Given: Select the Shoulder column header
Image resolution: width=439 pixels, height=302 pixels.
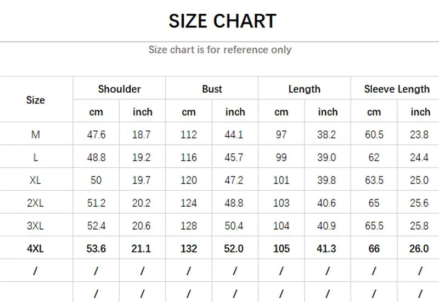Looking at the screenshot, I should 119,89.
